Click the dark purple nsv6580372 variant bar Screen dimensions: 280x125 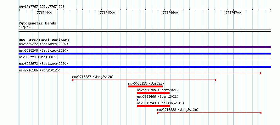click(145, 47)
